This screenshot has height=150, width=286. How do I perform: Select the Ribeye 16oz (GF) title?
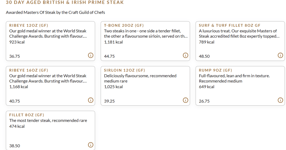pos(29,70)
